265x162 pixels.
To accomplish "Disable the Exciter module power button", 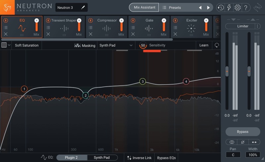I will point(176,21).
